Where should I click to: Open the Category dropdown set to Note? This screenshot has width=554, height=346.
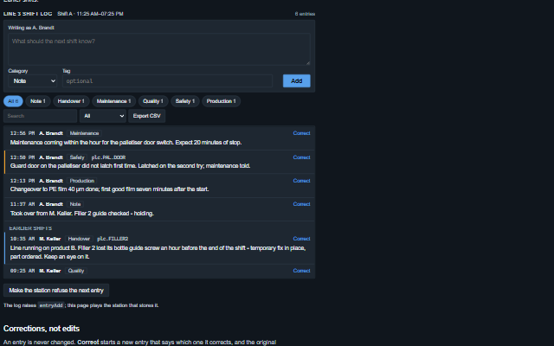[x=33, y=80]
